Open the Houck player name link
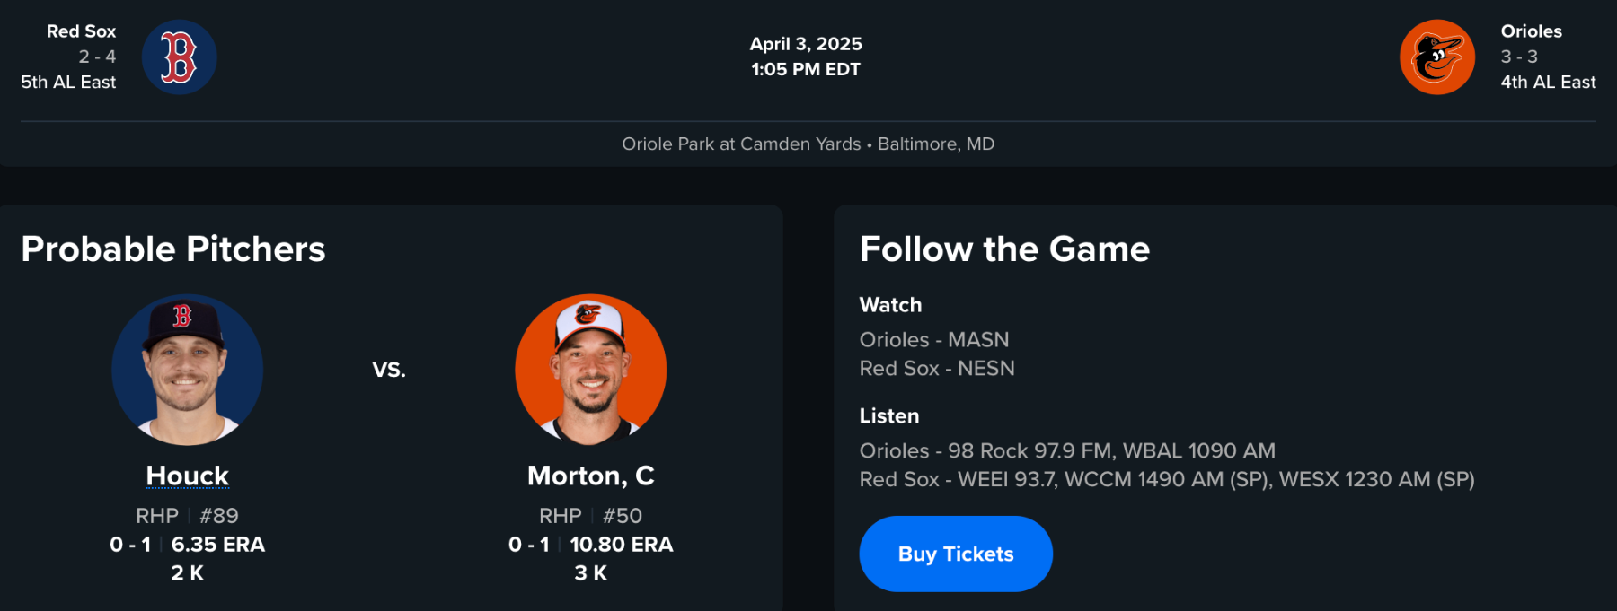The image size is (1617, 611). (187, 476)
